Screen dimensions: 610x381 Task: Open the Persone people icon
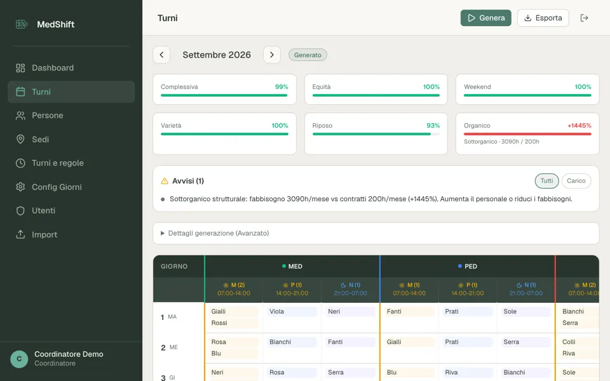pos(20,116)
